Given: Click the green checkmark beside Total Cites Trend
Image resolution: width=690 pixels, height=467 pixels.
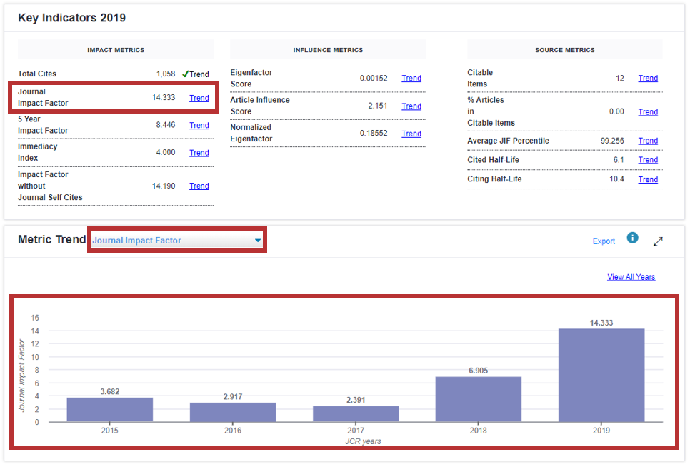Looking at the screenshot, I should [x=186, y=74].
